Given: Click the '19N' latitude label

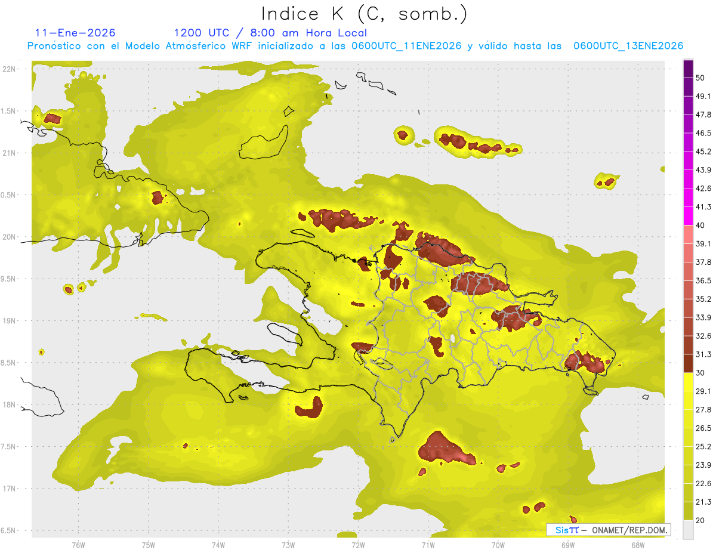Looking at the screenshot, I should pyautogui.click(x=9, y=320).
